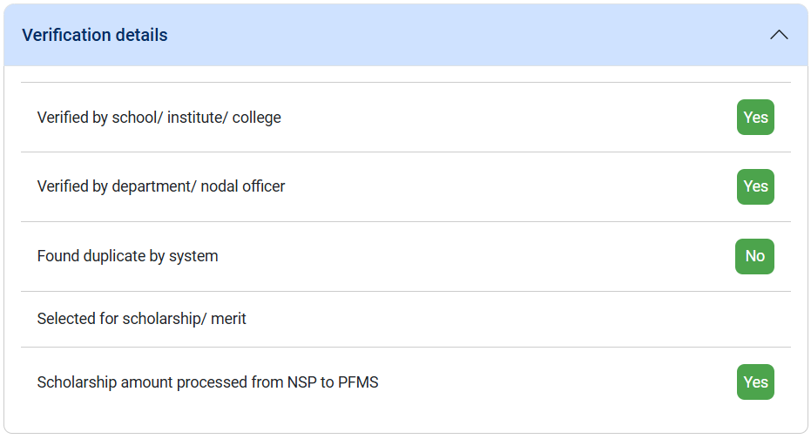Select 'Verified by school/ institute/ college' label

tap(159, 117)
